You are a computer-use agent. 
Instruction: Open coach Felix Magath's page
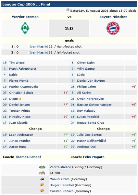(94, 157)
